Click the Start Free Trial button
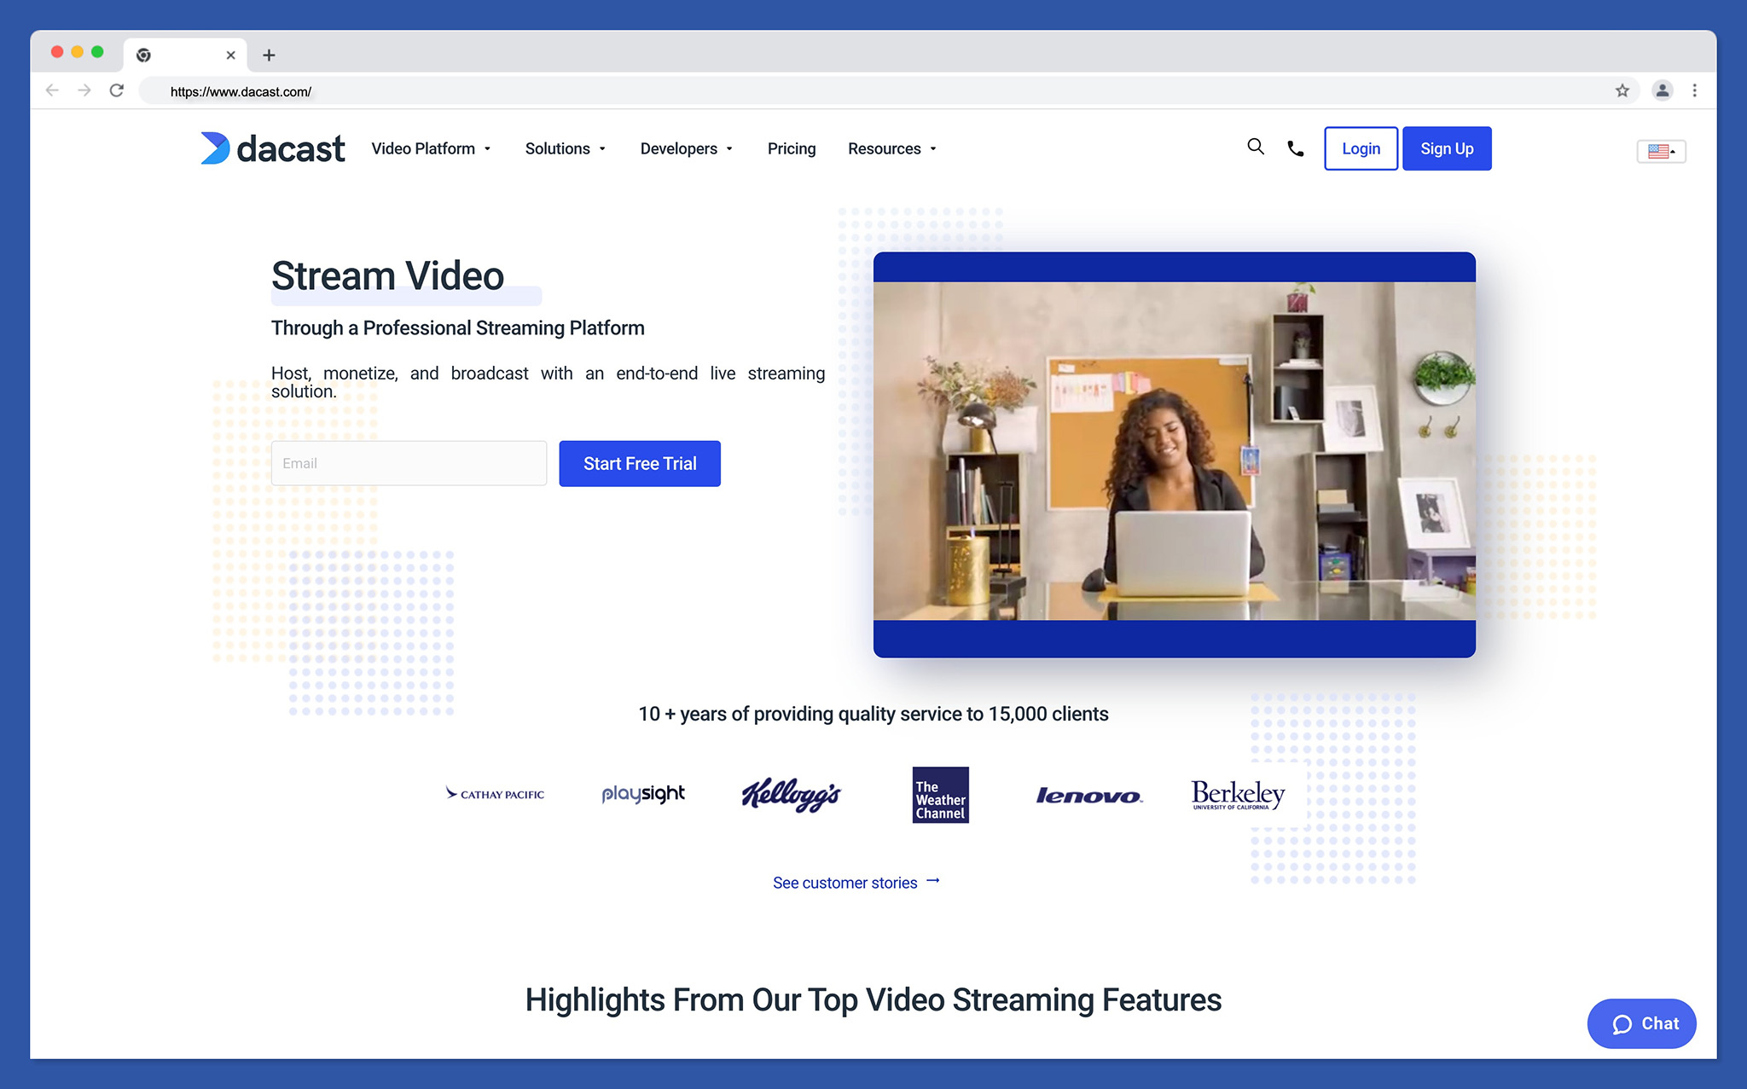1747x1089 pixels. 639,463
